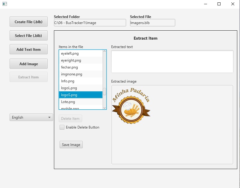The height and width of the screenshot is (188, 240).
Task: Click into the Selected Folder field
Action: (x=90, y=23)
